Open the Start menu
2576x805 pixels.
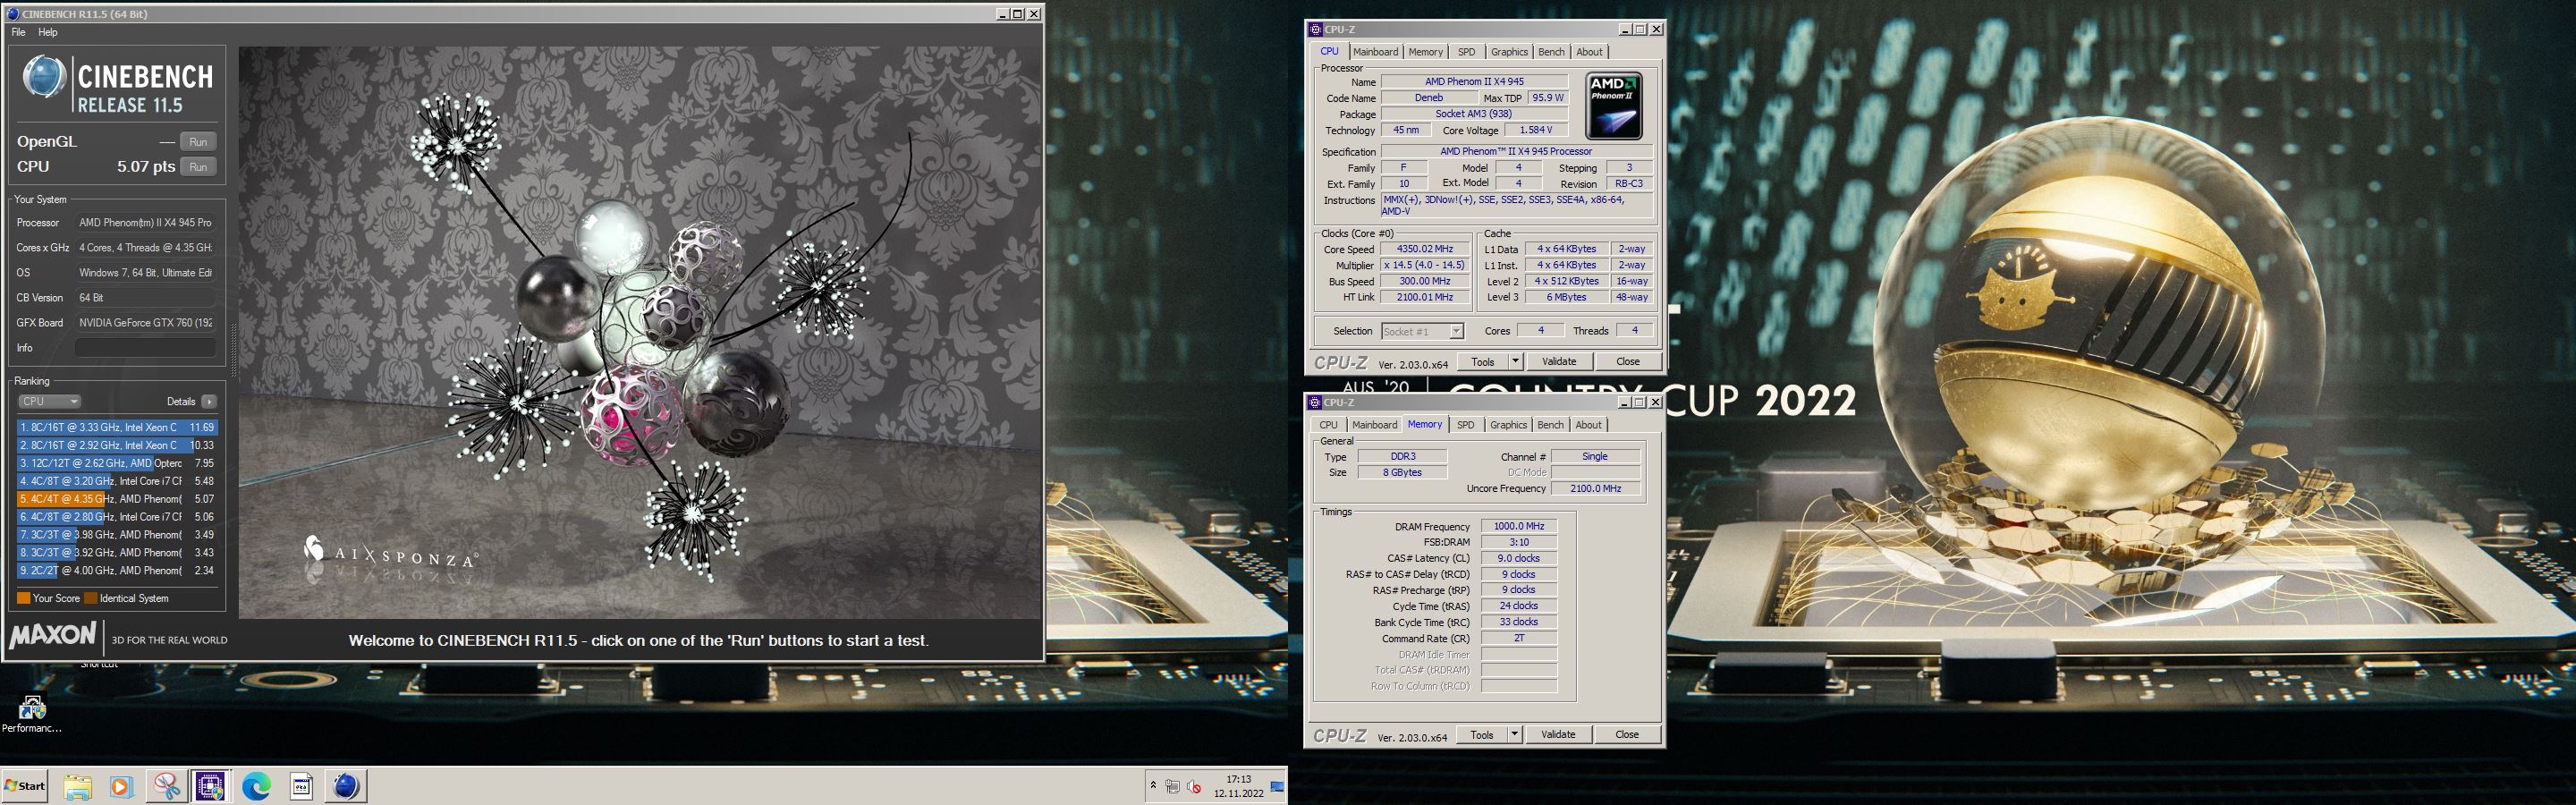click(x=25, y=786)
